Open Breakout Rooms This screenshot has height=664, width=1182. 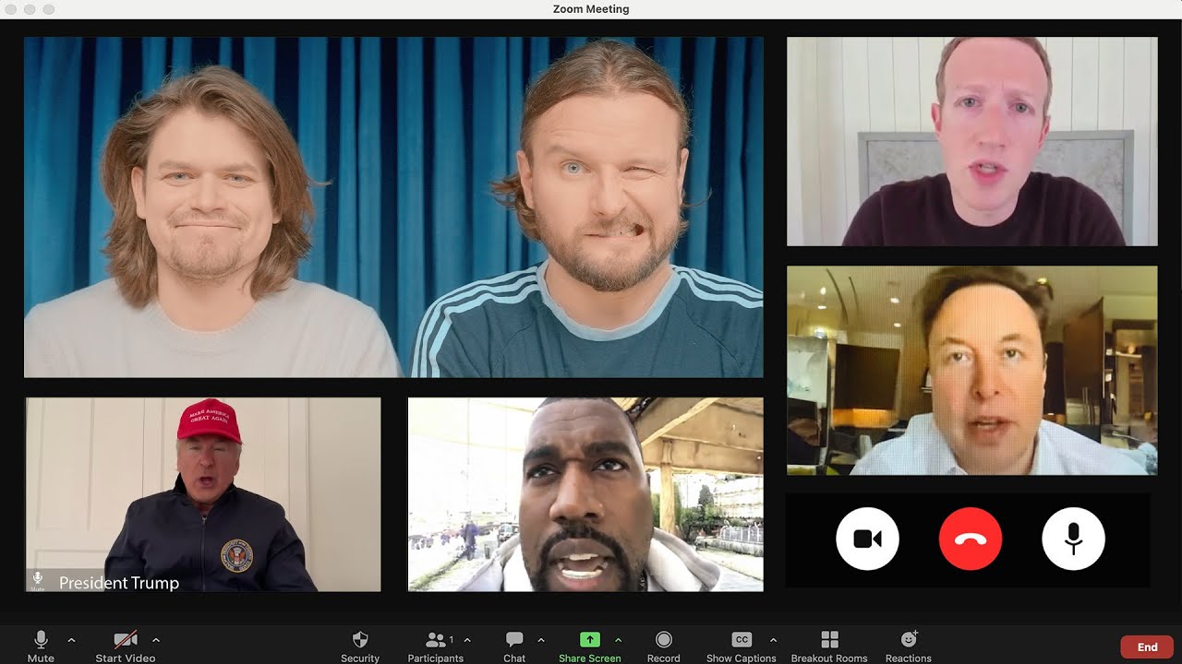click(x=829, y=646)
